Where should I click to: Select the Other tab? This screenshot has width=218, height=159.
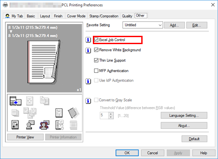(x=140, y=15)
